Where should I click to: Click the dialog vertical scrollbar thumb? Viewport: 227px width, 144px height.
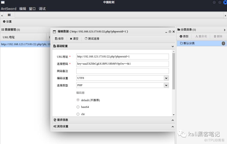(x=174, y=71)
